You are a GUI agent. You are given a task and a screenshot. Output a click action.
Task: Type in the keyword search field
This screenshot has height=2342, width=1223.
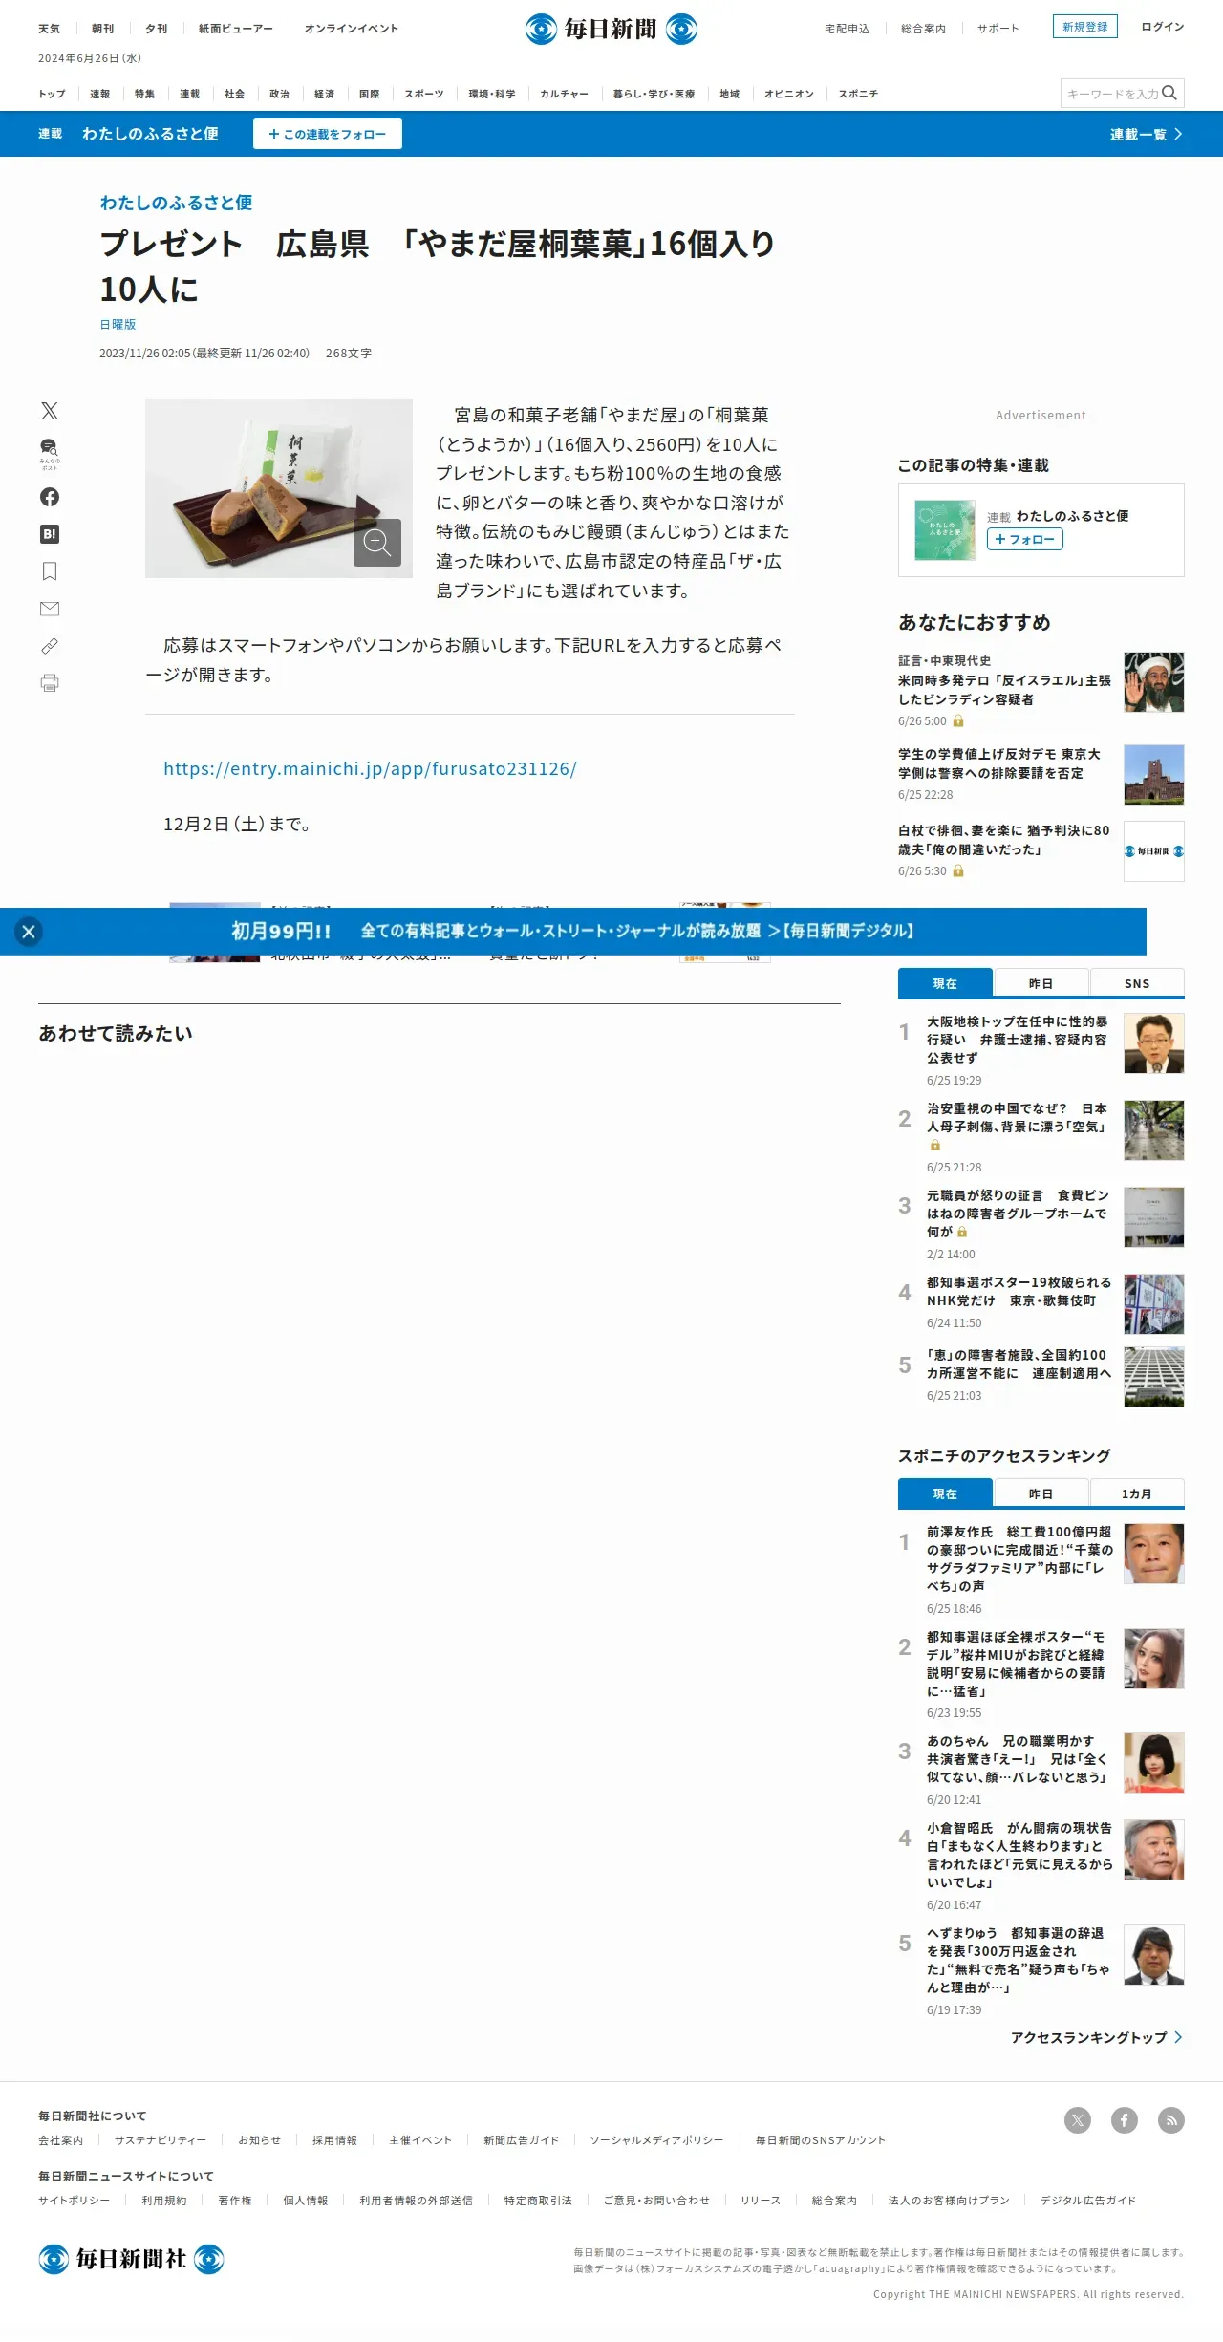tap(1111, 94)
